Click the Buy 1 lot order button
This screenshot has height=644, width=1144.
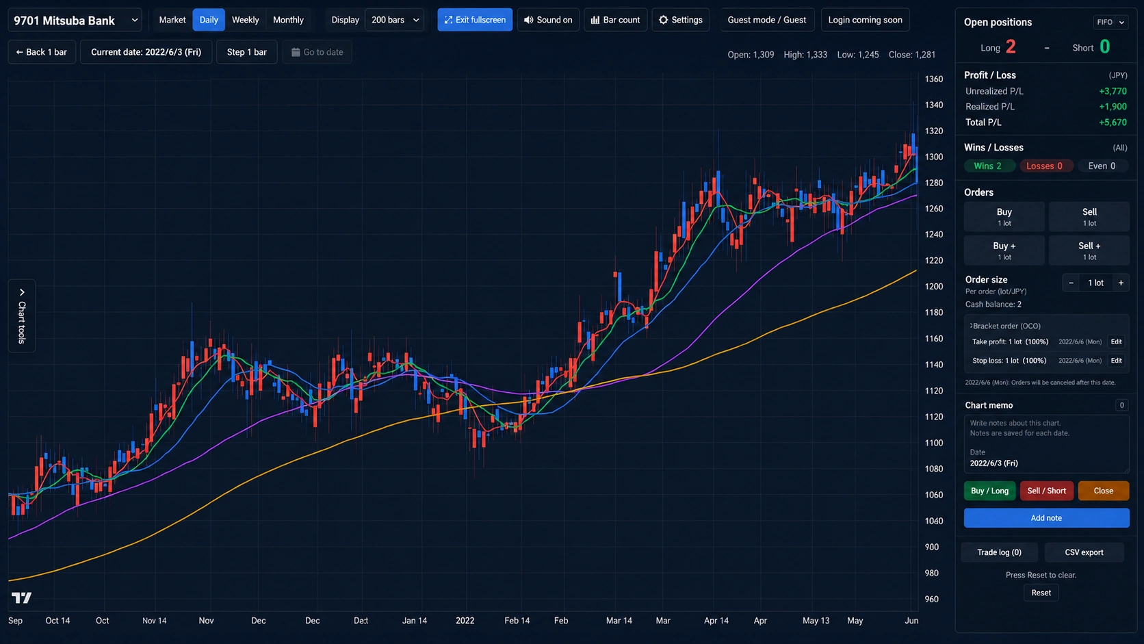[x=1004, y=217]
